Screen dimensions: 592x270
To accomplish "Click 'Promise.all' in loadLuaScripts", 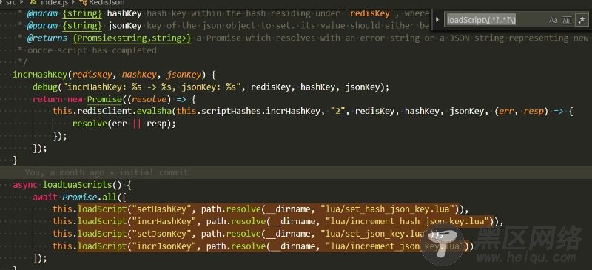I will [90, 197].
